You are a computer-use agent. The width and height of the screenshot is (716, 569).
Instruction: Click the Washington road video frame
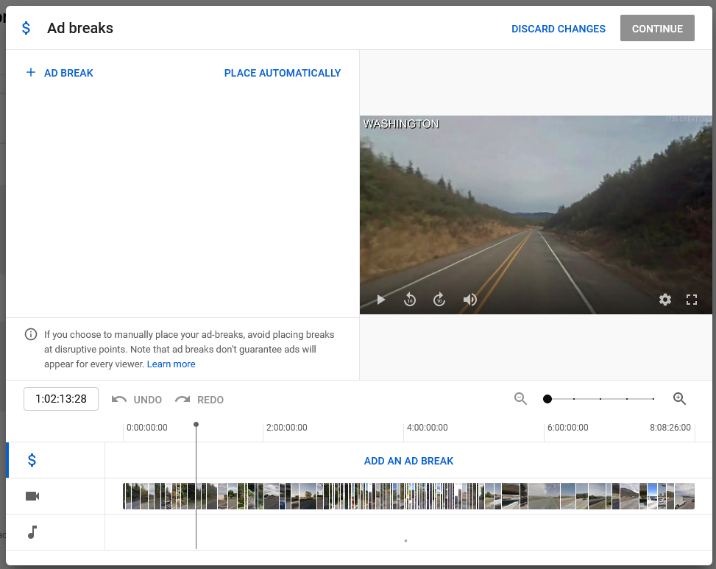click(x=536, y=215)
